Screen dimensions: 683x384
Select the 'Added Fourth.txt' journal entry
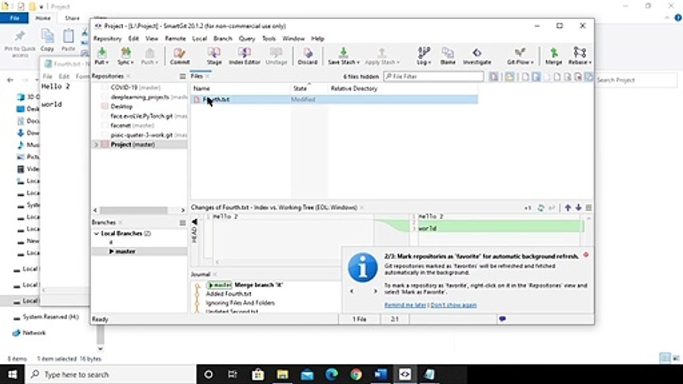coord(228,294)
